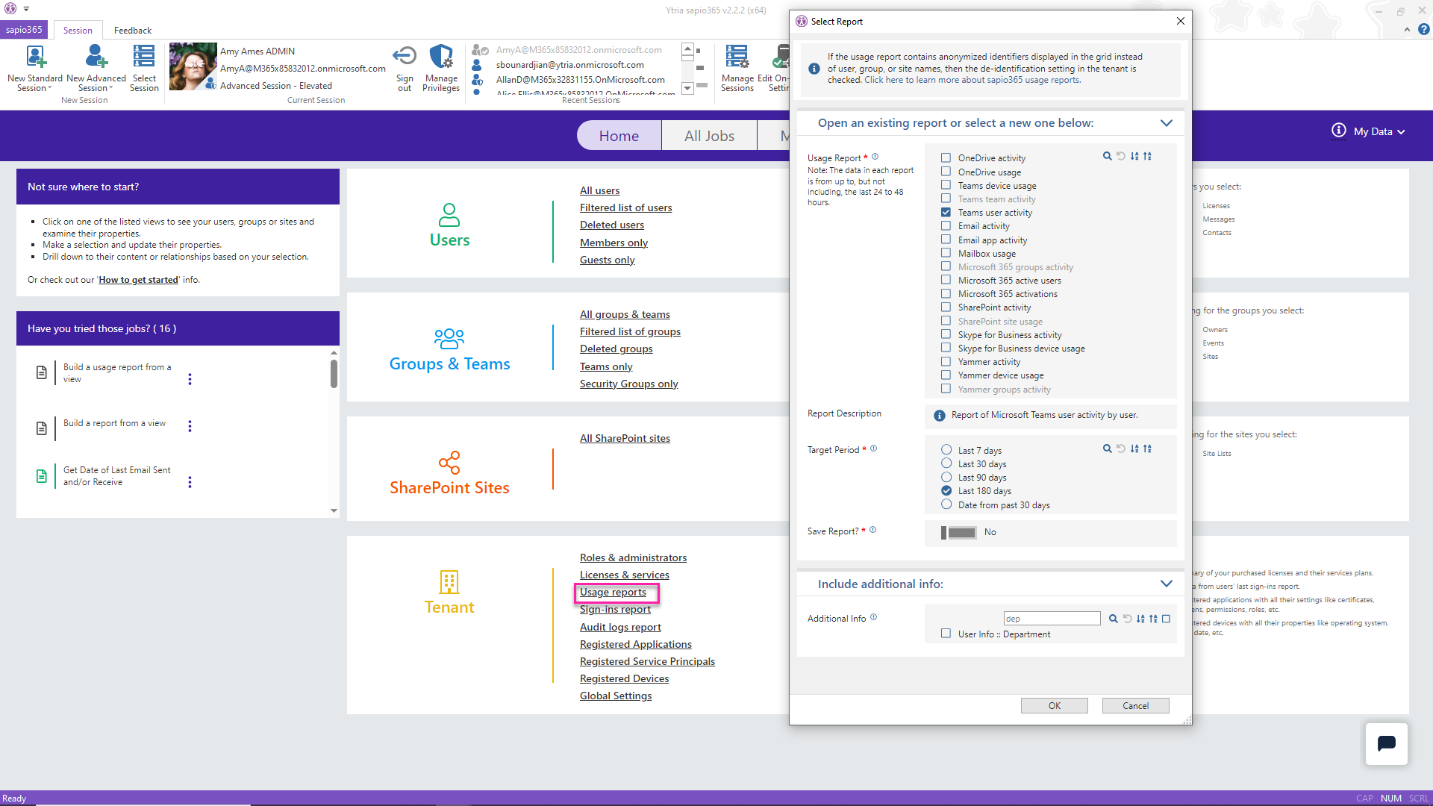Collapse 'Include additional info' section
Image resolution: width=1433 pixels, height=806 pixels.
click(1167, 584)
